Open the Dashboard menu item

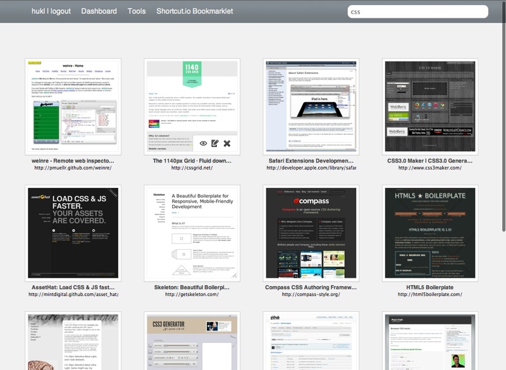(x=99, y=11)
